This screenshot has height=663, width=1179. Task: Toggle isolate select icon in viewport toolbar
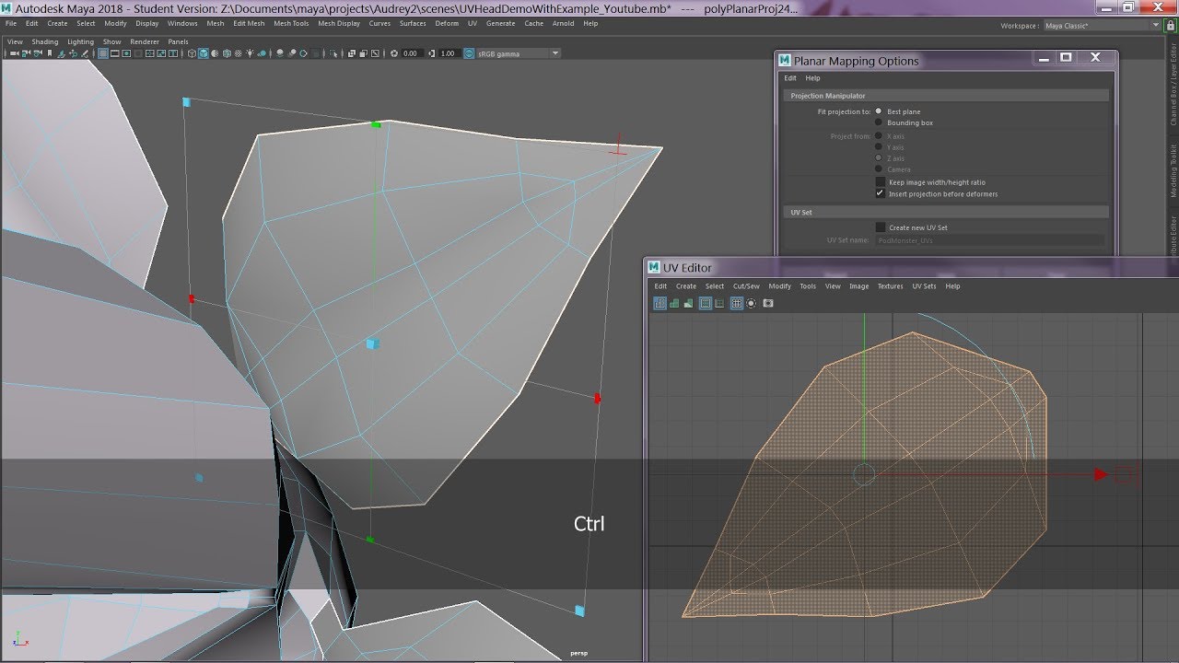[x=333, y=53]
